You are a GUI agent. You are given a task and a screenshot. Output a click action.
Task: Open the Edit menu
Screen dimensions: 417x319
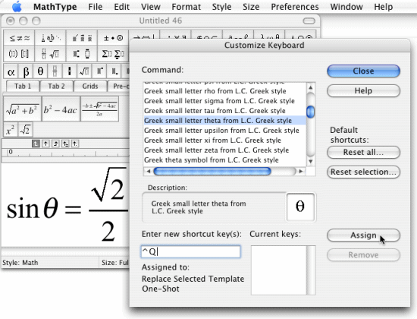coord(121,7)
